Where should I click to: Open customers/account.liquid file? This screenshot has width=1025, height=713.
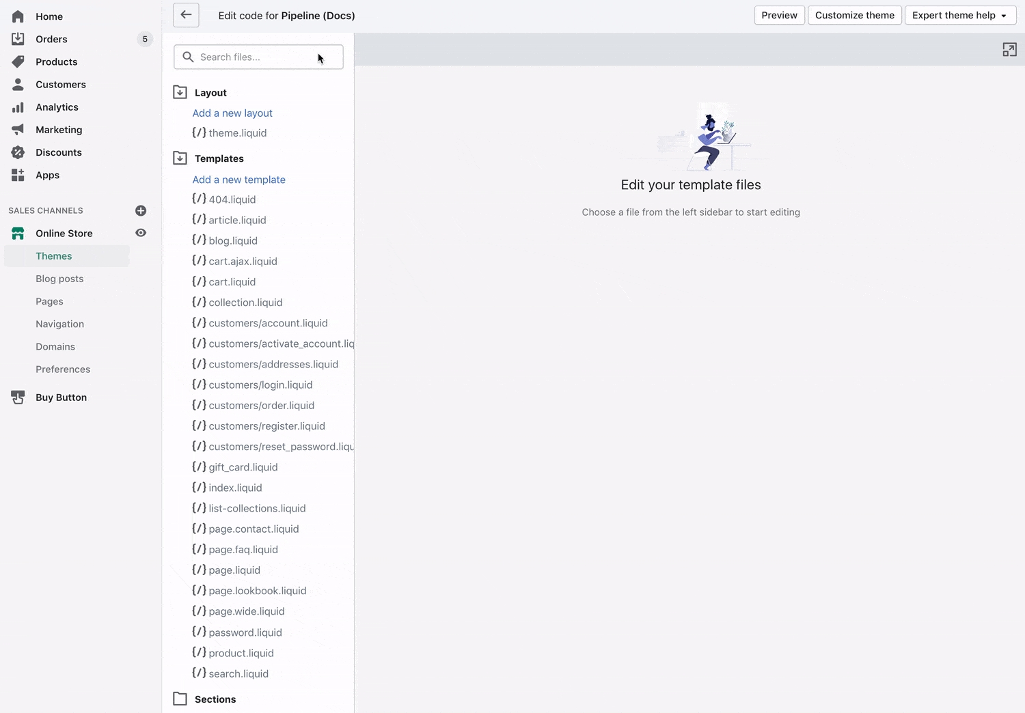tap(260, 323)
